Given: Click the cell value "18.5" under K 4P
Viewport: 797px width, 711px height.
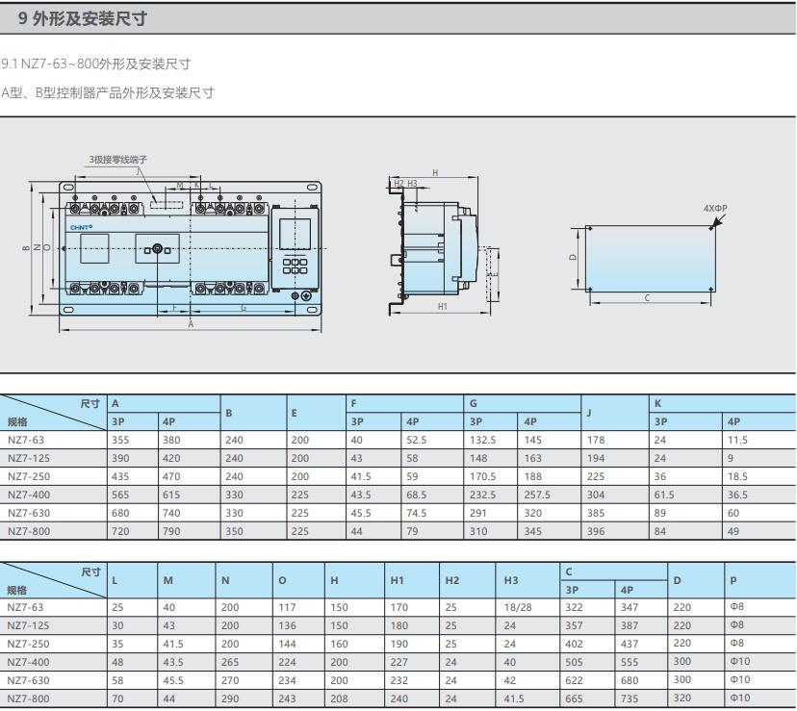Looking at the screenshot, I should [737, 476].
